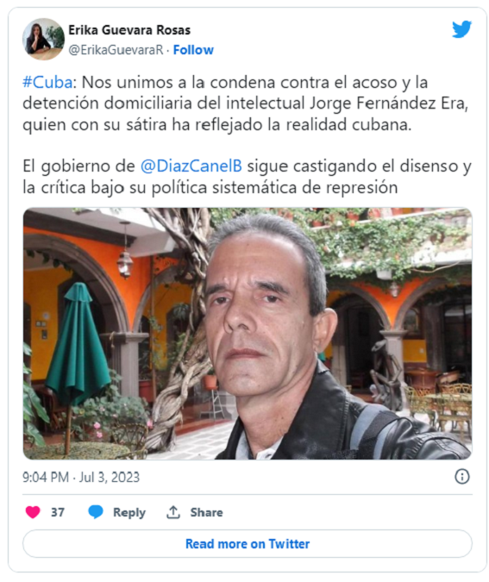Screen dimensions: 489x582
Task: Click the 37 likes count
Action: 58,512
